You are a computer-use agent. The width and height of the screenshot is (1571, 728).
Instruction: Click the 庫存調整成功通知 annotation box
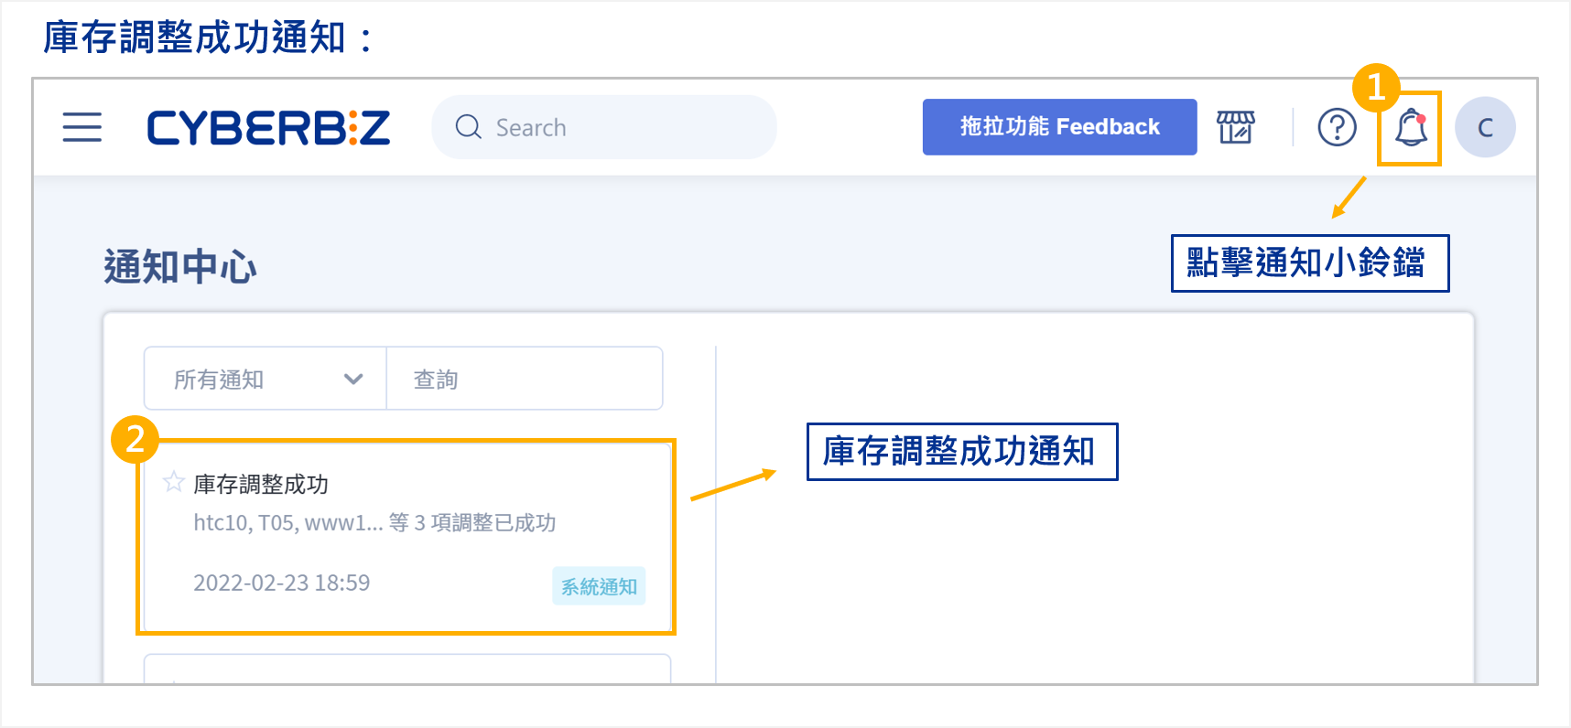tap(961, 452)
